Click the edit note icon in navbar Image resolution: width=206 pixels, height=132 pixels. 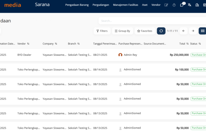tap(166, 5)
